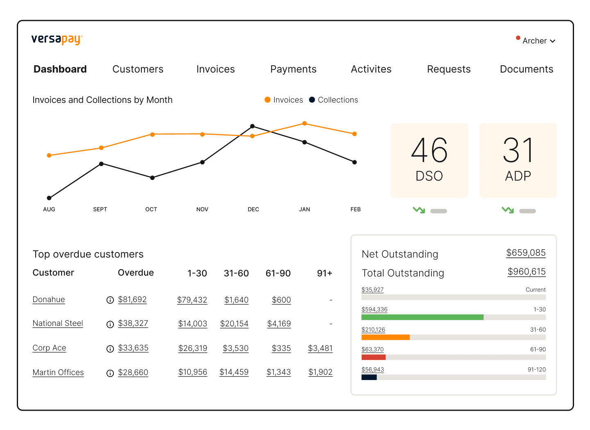
Task: Open the Donahue customer link
Action: [48, 300]
